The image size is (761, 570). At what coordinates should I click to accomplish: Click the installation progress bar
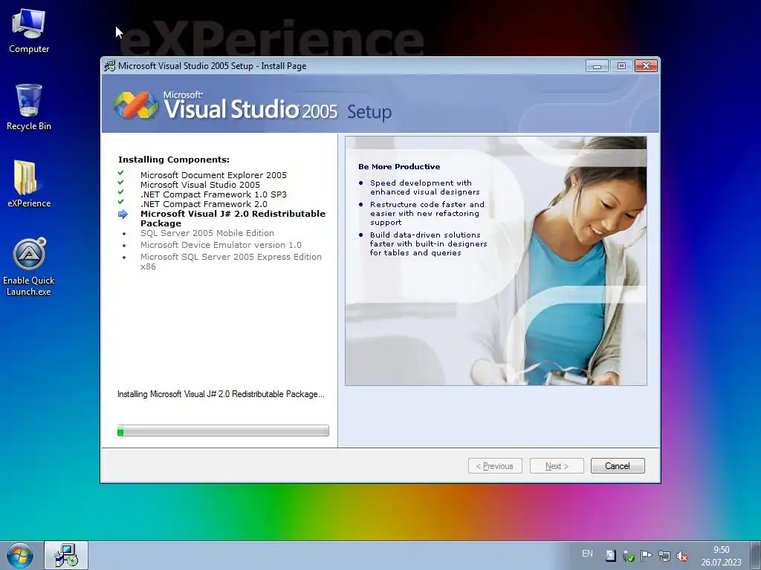point(223,430)
